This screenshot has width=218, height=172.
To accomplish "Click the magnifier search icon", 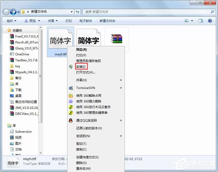I will point(212,12).
